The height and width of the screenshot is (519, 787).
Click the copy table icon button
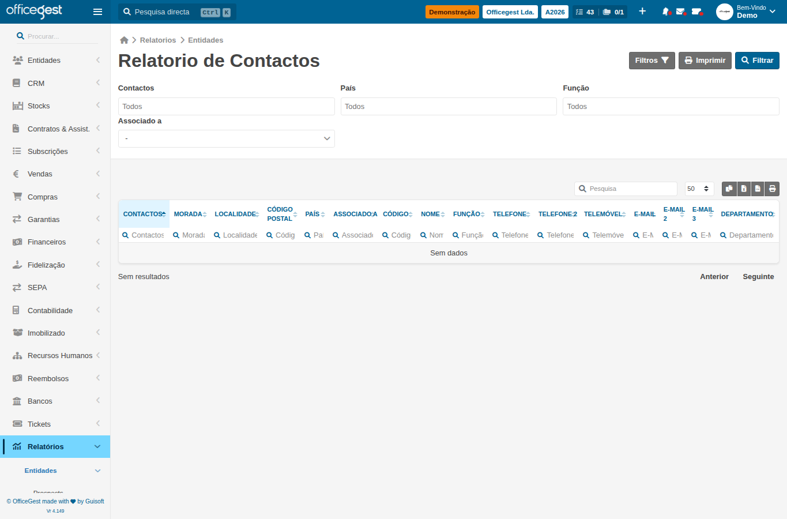[x=729, y=189]
